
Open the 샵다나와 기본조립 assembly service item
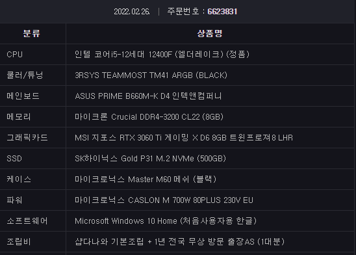[179, 241]
